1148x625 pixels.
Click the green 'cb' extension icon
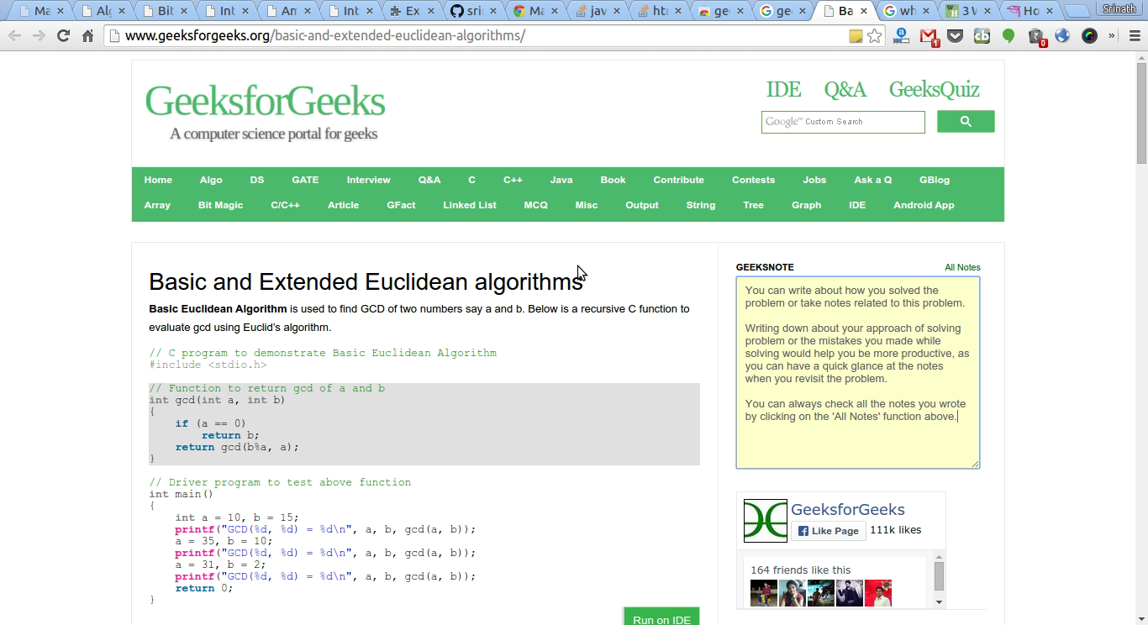(982, 36)
